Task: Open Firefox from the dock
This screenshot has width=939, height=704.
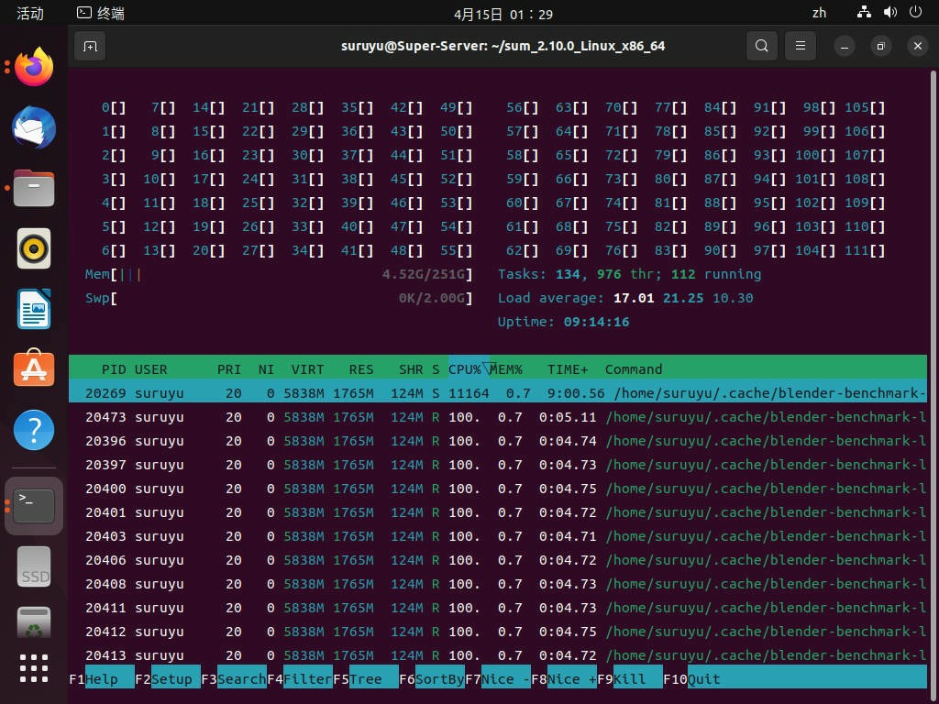Action: pos(34,67)
